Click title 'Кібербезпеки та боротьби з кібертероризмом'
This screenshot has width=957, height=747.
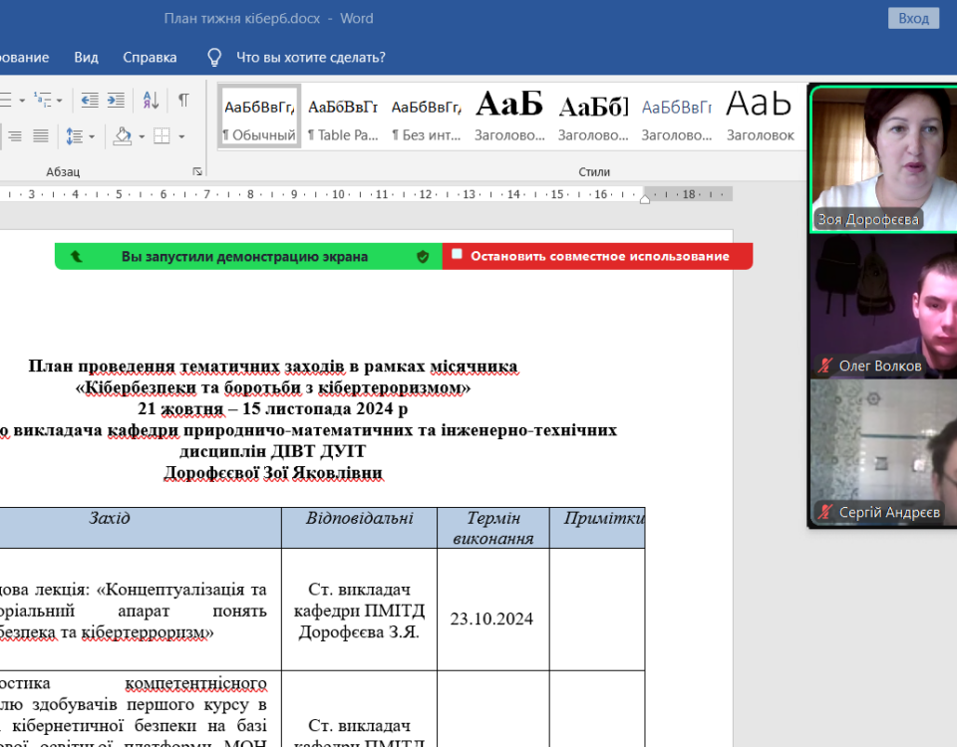pyautogui.click(x=273, y=387)
